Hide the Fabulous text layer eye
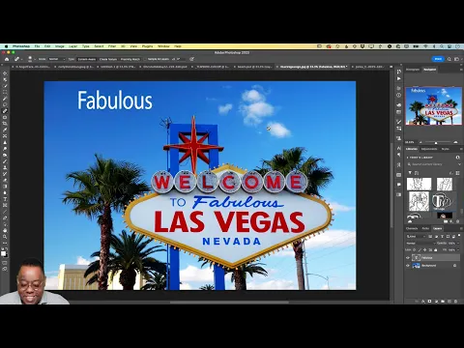 click(408, 258)
